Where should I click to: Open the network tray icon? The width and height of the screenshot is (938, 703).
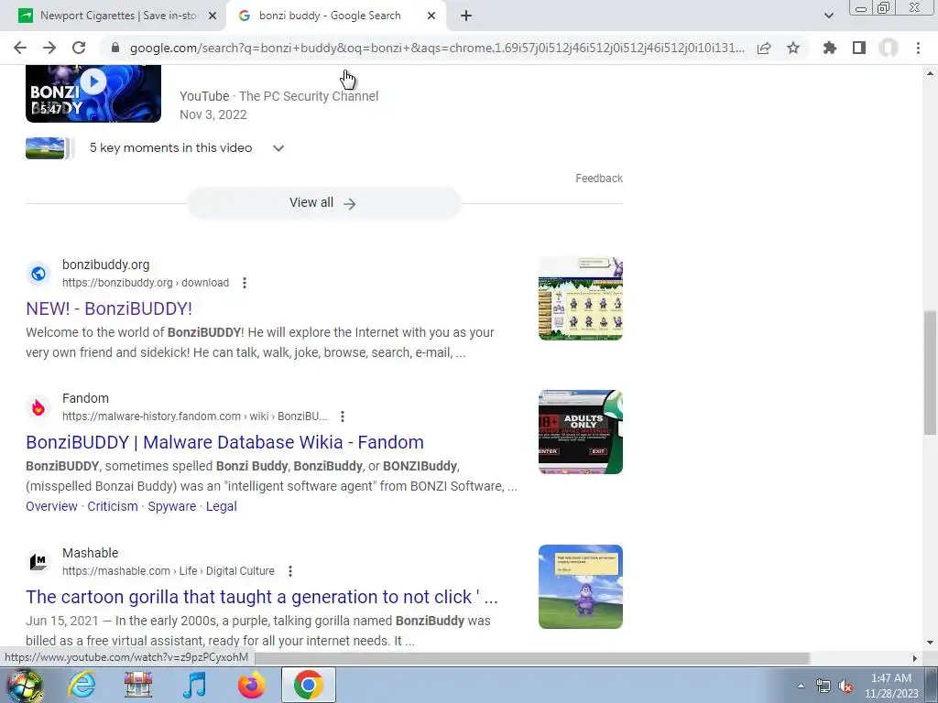click(823, 686)
